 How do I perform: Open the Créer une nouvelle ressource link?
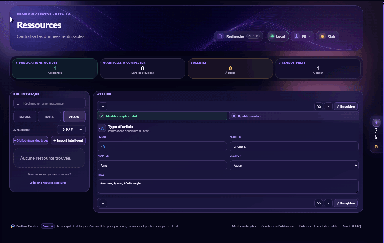(50, 183)
